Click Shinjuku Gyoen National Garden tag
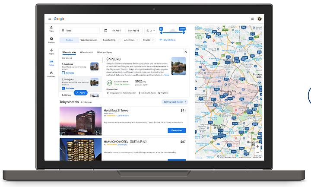Viewport: 311px width, 187px height. pos(121,93)
